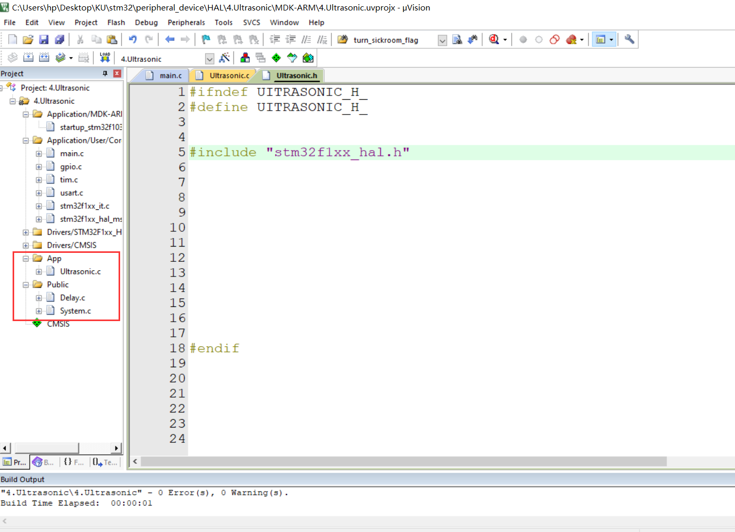This screenshot has height=532, width=735.
Task: Click the Indent selection icon
Action: [275, 39]
